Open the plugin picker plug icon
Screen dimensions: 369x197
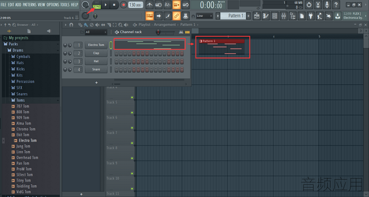(310, 16)
